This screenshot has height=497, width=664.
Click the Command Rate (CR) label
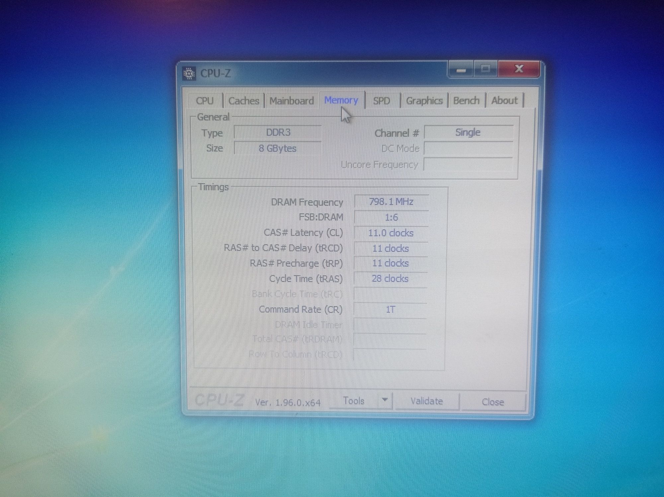pyautogui.click(x=300, y=309)
